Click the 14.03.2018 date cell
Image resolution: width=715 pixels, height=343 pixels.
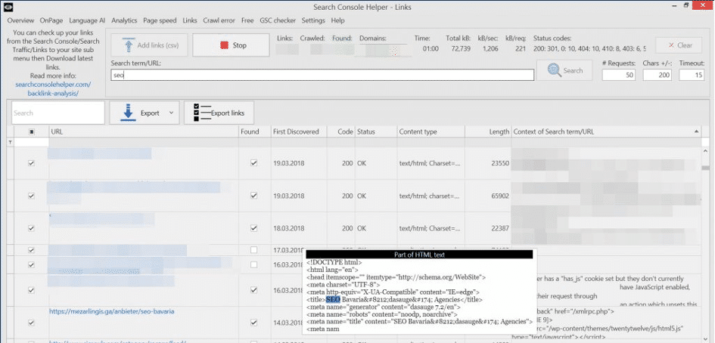click(288, 323)
